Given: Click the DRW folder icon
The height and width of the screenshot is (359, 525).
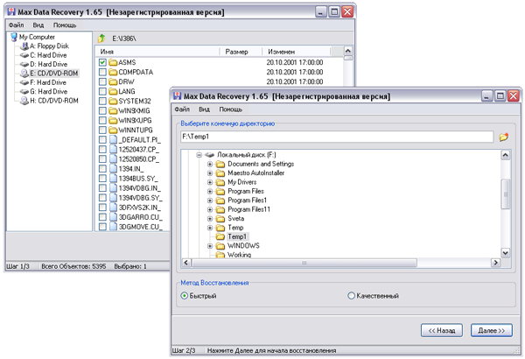Looking at the screenshot, I should [x=113, y=81].
